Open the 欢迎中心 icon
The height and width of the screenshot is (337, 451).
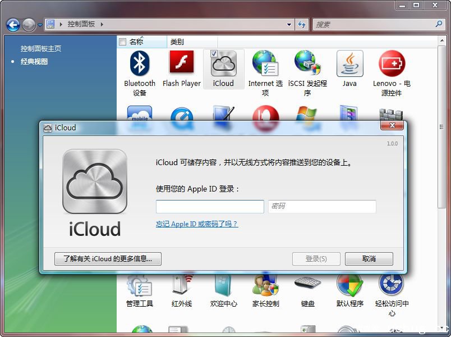(223, 291)
